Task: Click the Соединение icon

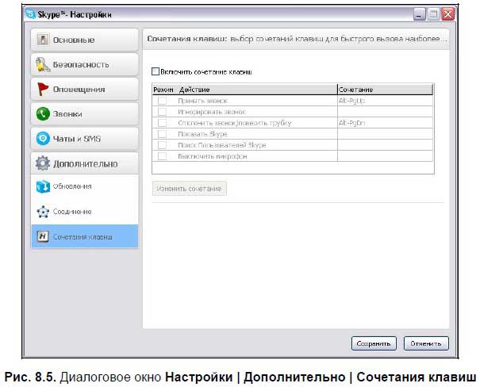Action: [x=44, y=212]
